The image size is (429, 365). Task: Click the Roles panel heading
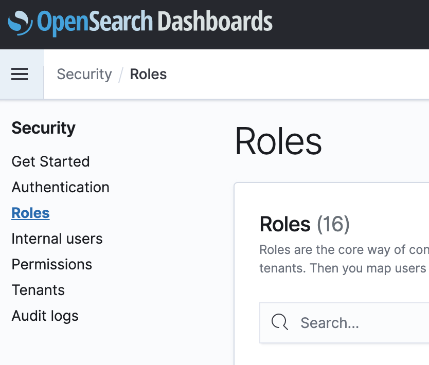click(285, 224)
